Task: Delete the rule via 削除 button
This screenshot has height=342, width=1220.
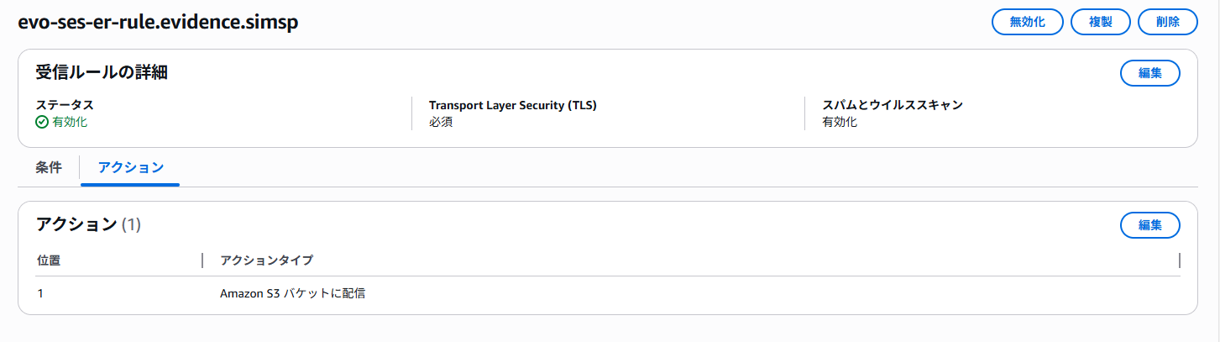Action: [x=1167, y=22]
